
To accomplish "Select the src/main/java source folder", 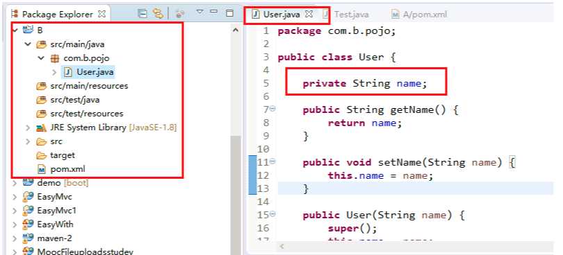I will 77,44.
